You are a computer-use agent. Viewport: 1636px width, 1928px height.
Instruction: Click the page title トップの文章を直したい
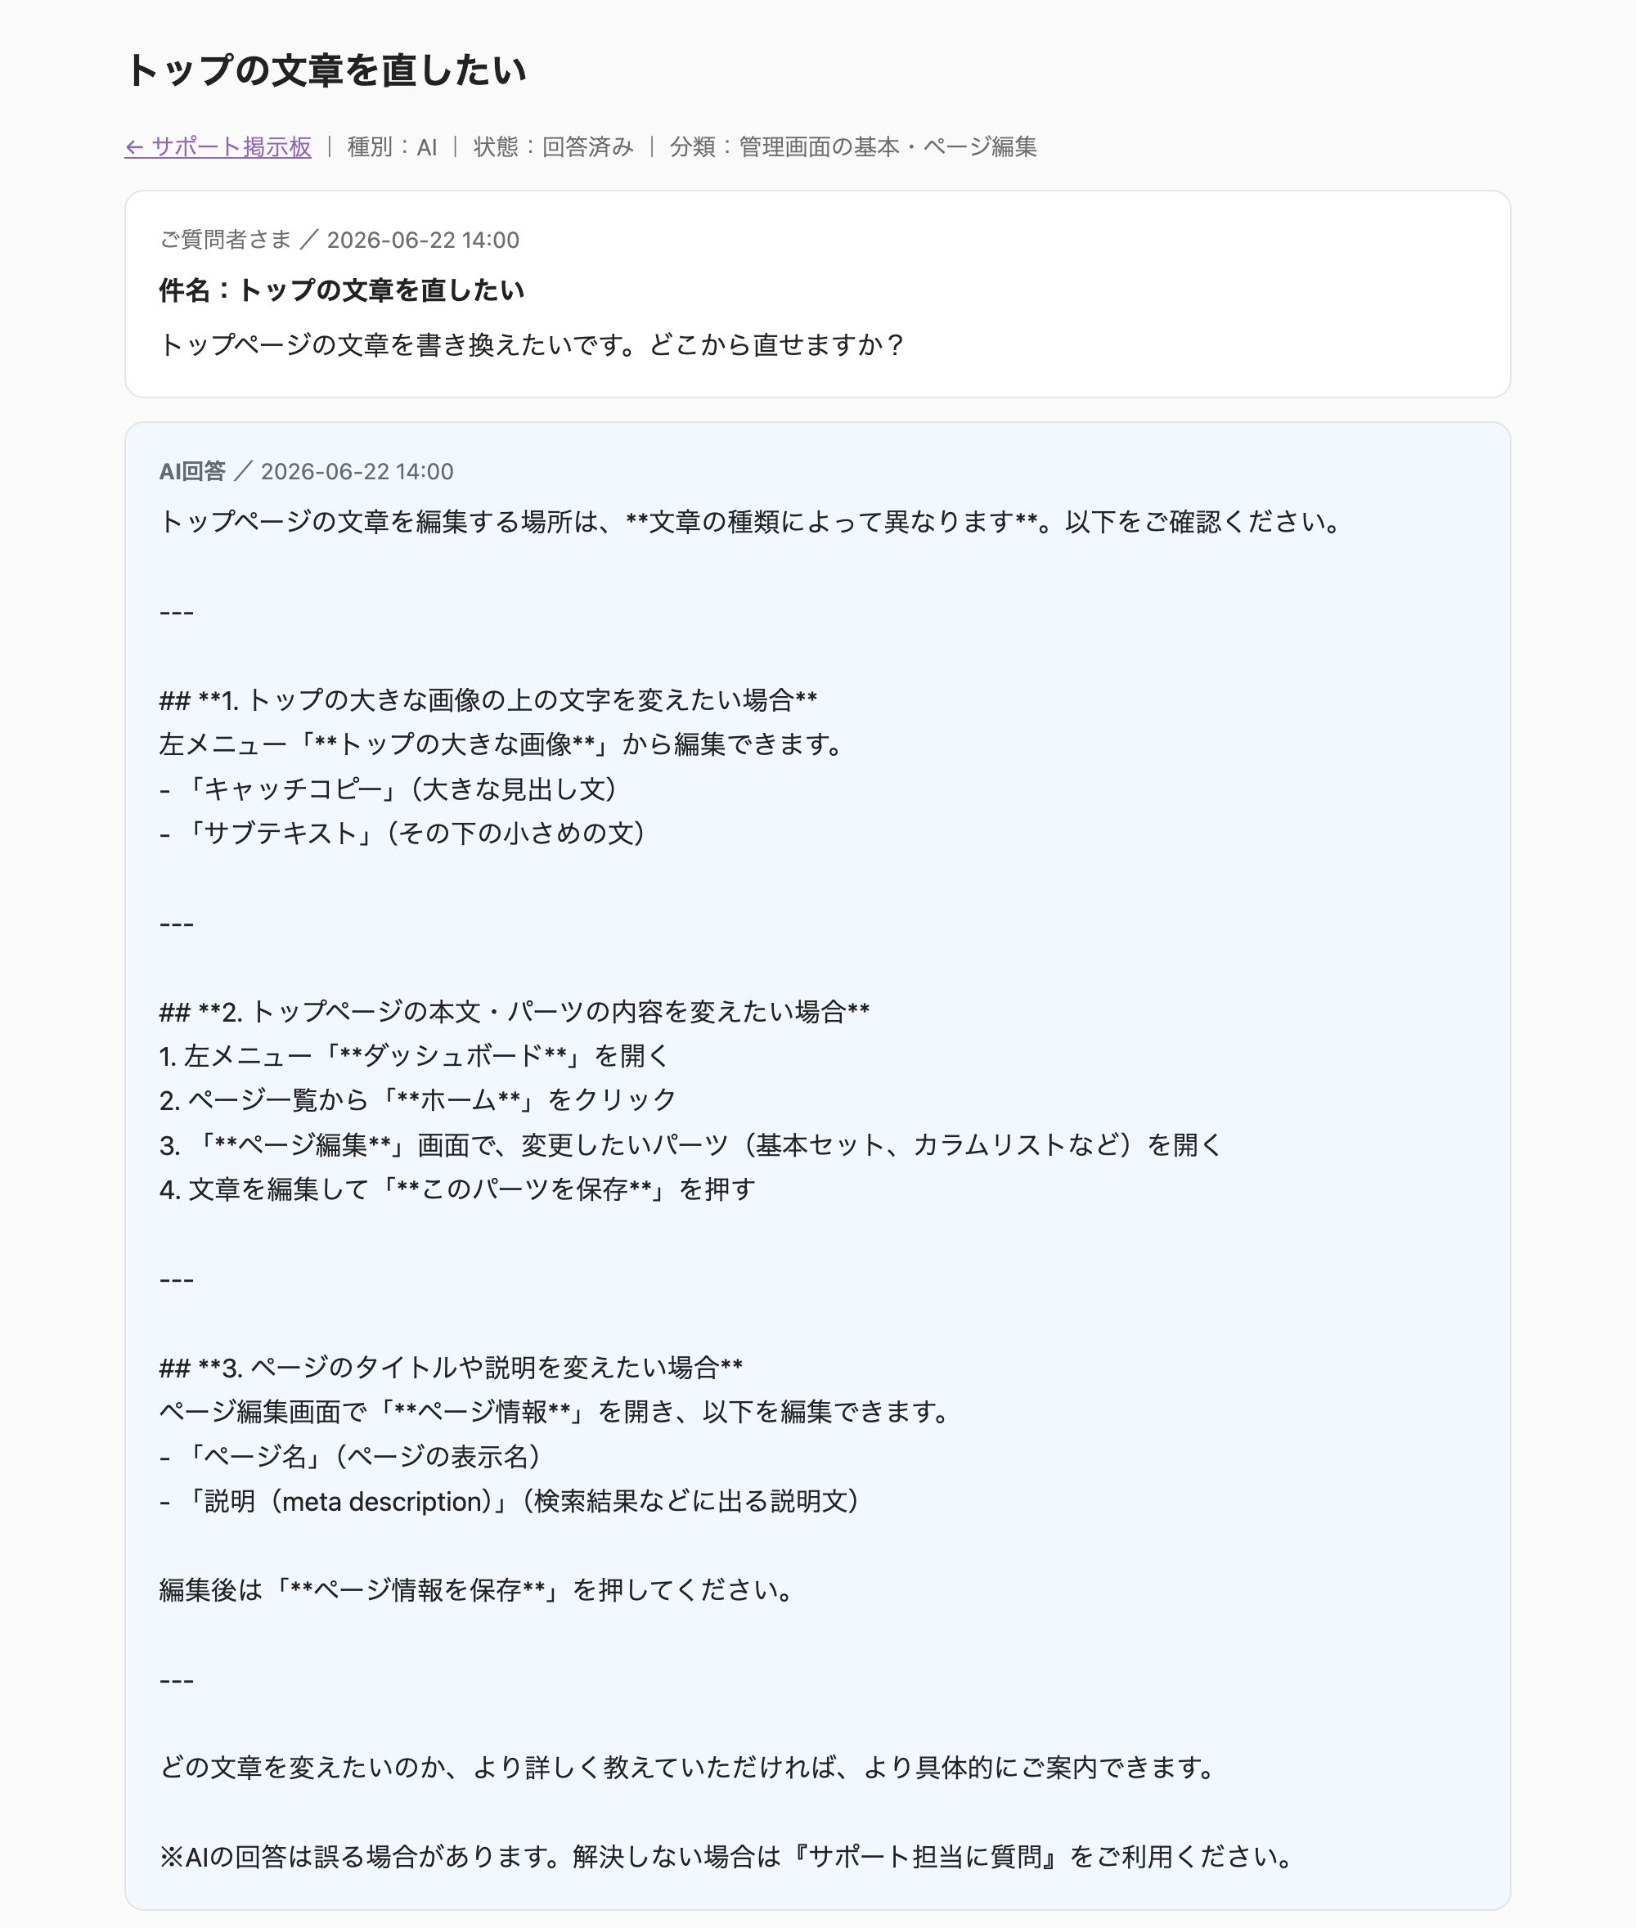click(326, 70)
